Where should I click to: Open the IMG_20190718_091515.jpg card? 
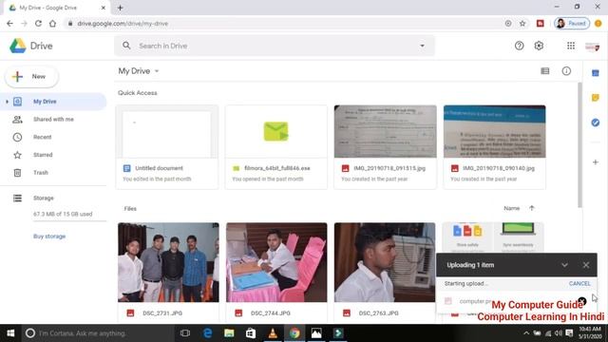pos(385,147)
